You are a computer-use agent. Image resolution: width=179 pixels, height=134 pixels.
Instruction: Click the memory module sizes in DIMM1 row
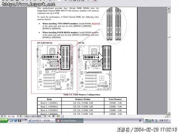[83, 103]
